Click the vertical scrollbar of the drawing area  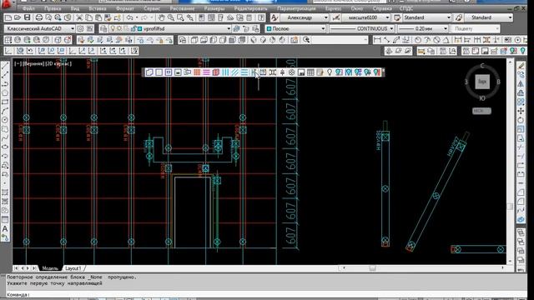pos(510,162)
